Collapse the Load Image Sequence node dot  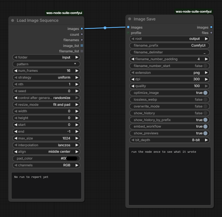tap(13, 20)
